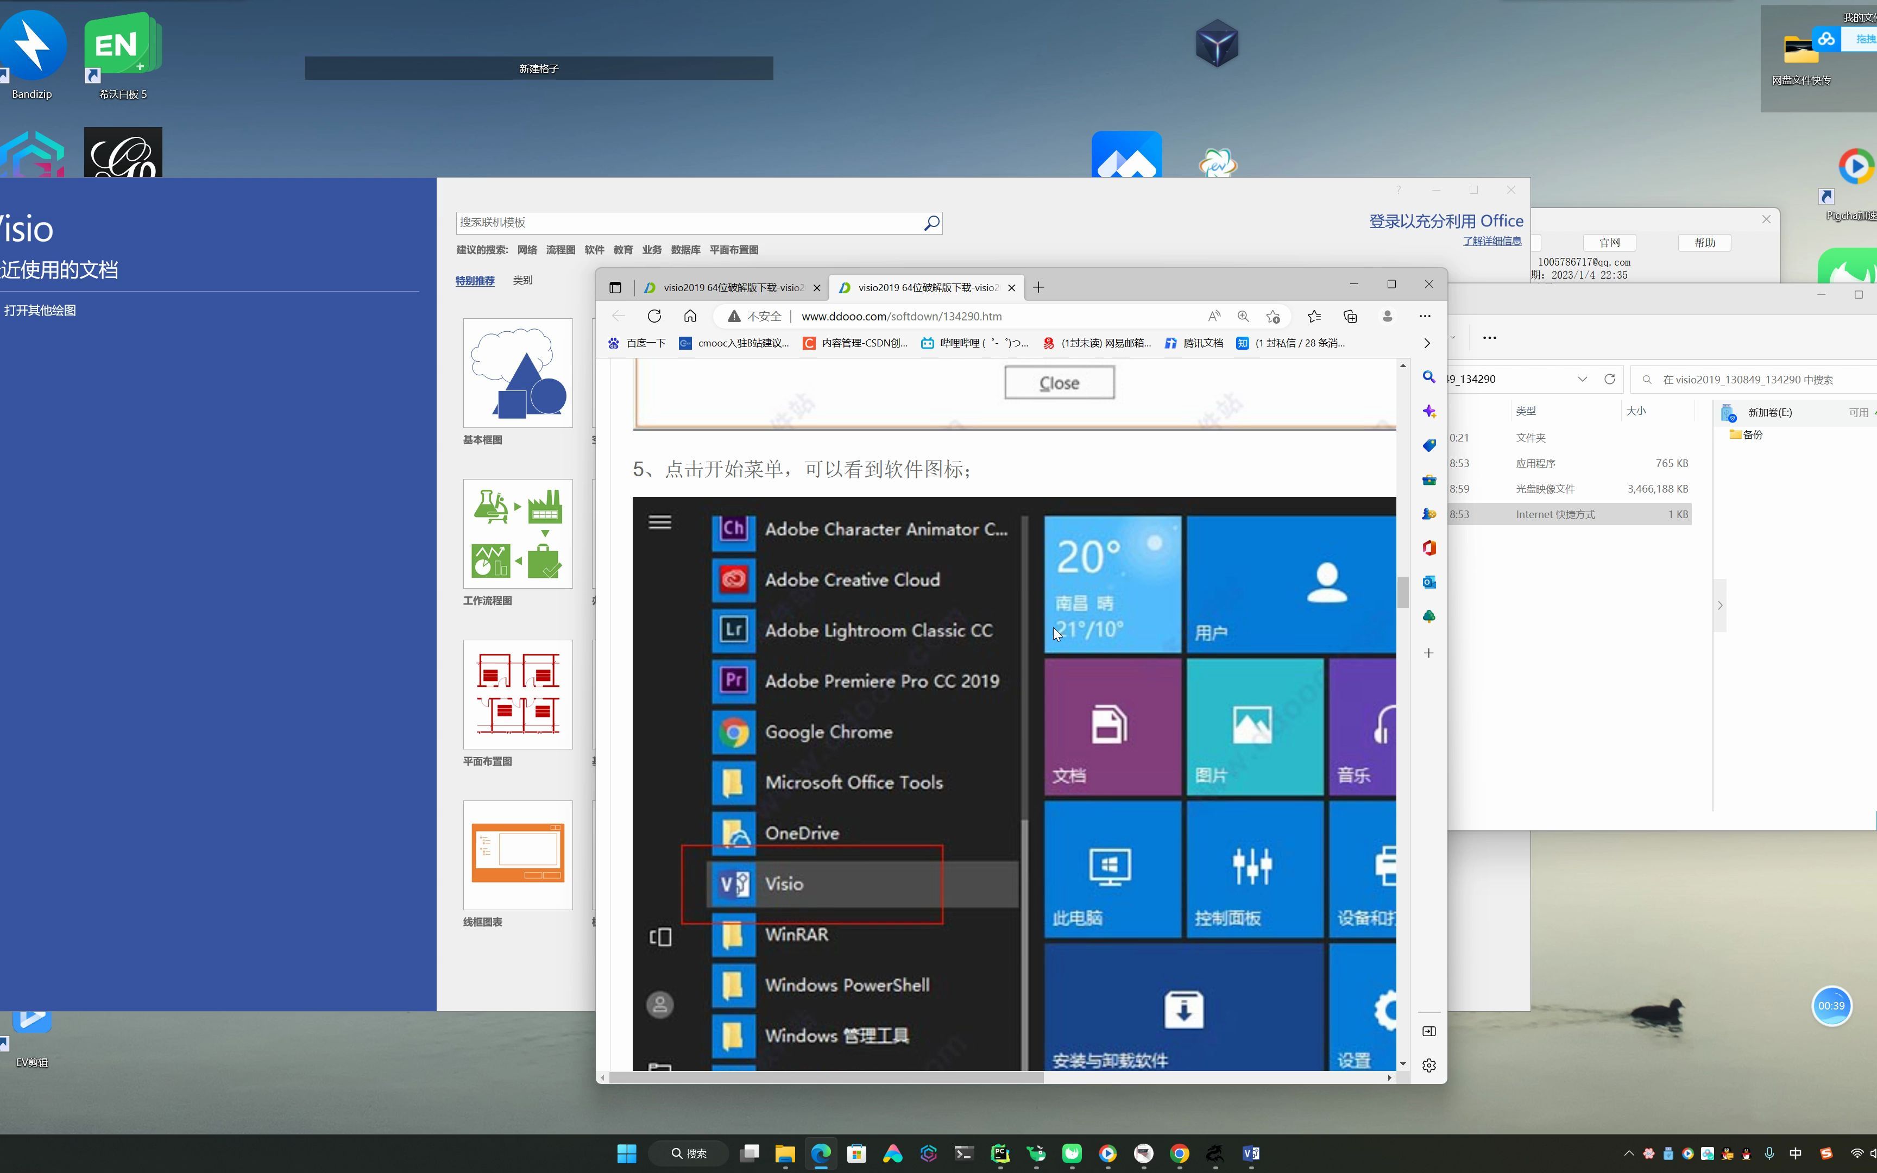Click the 流程图 suggested search in Visio
The image size is (1877, 1173).
pyautogui.click(x=560, y=250)
